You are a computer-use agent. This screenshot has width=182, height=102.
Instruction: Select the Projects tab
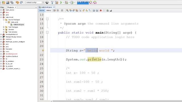pos(11,7)
